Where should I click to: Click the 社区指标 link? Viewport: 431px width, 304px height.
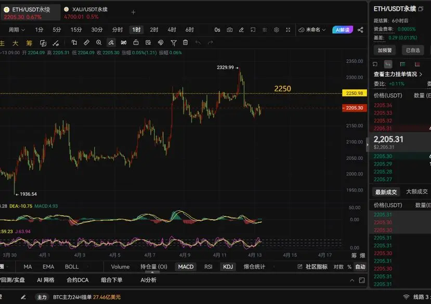(316, 267)
